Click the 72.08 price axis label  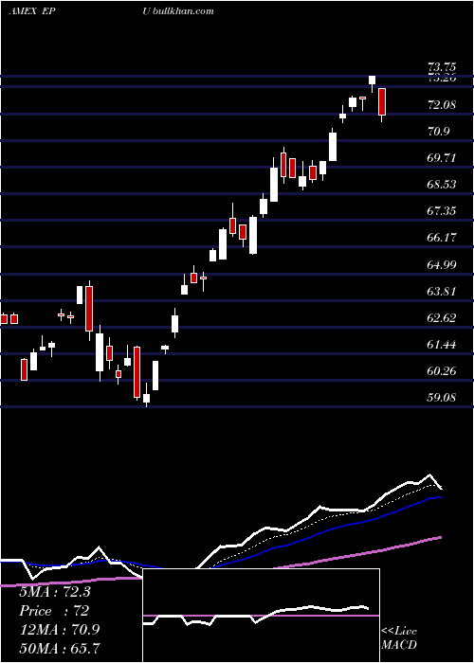[x=443, y=104]
